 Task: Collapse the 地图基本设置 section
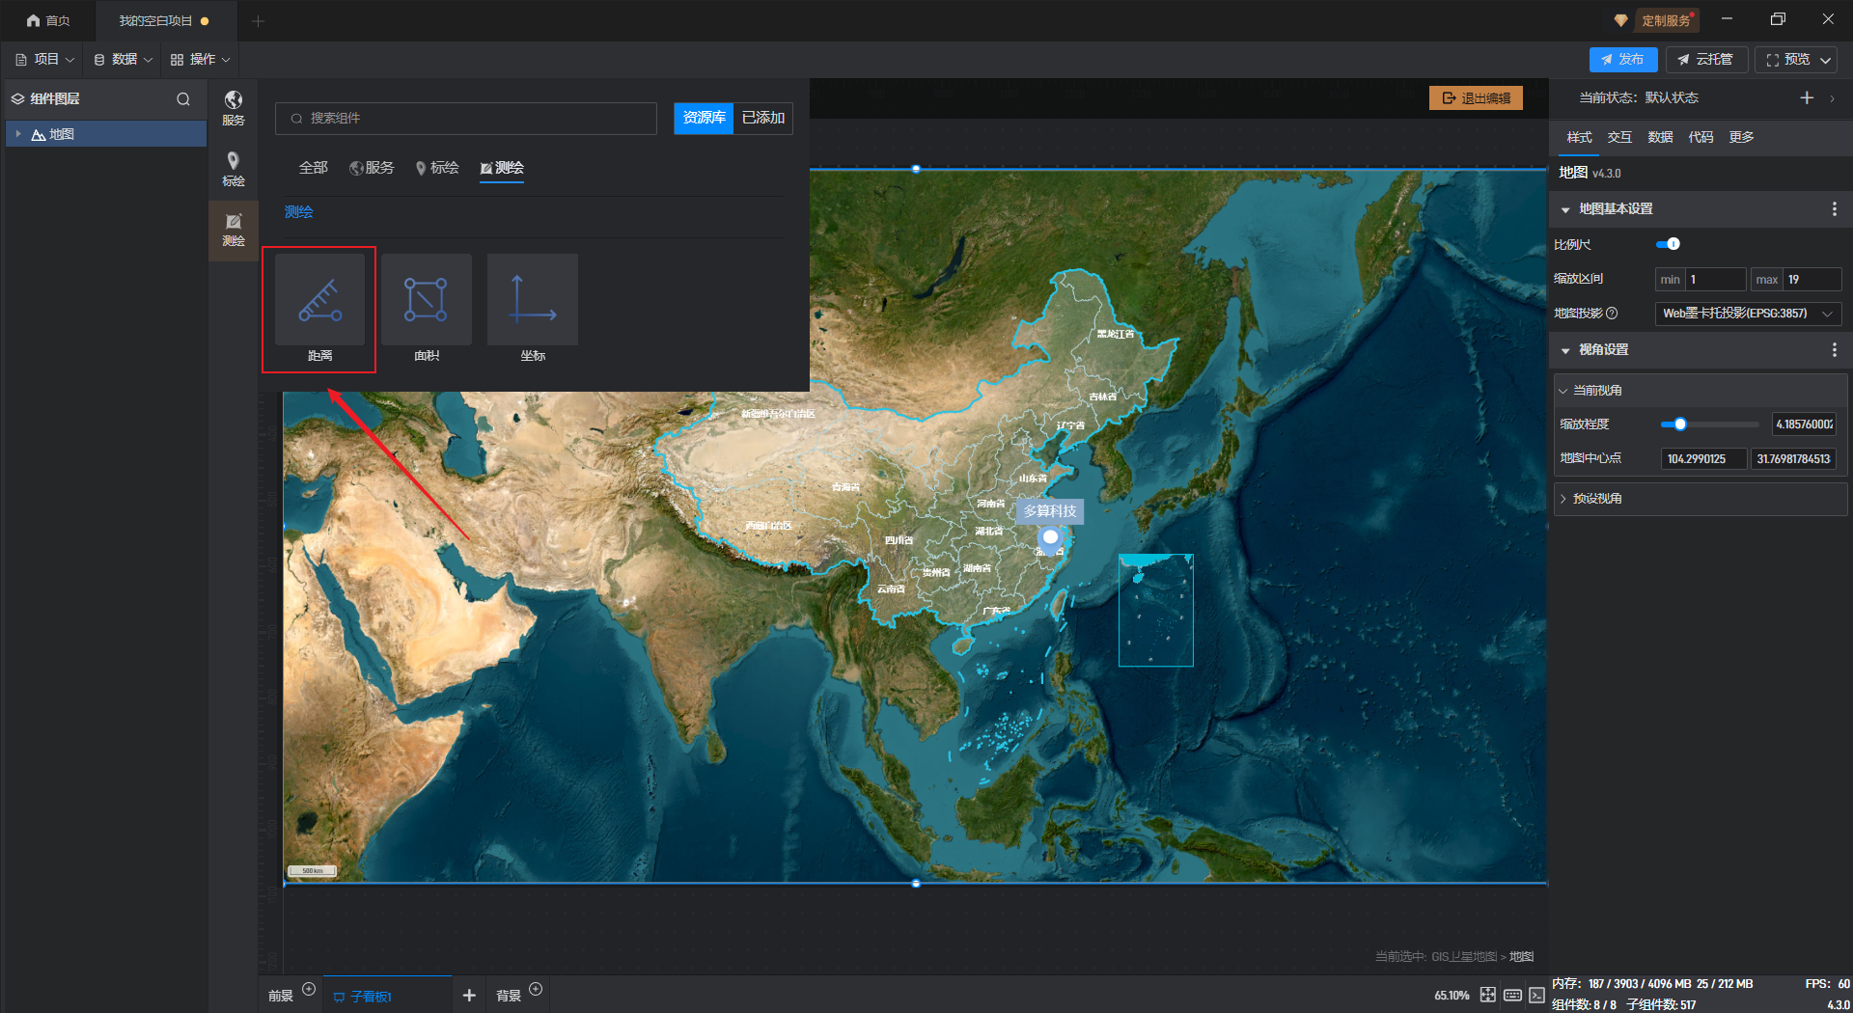(x=1565, y=209)
